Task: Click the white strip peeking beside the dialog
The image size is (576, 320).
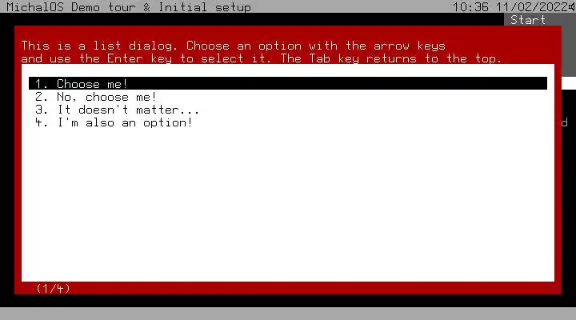Action: point(569,83)
